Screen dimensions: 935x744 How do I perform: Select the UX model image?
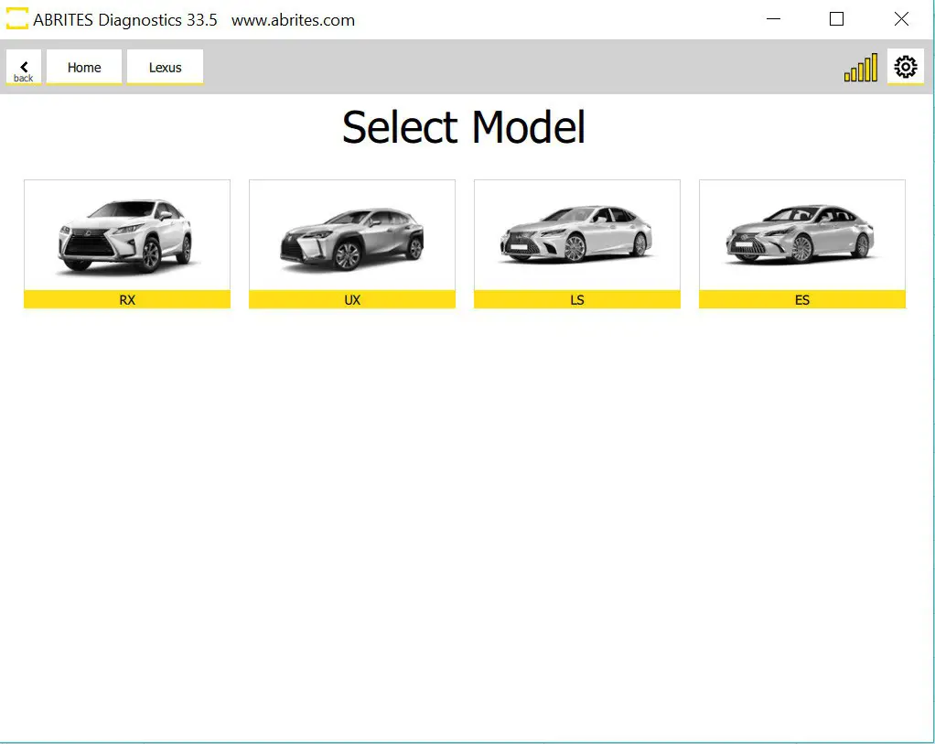(x=351, y=236)
